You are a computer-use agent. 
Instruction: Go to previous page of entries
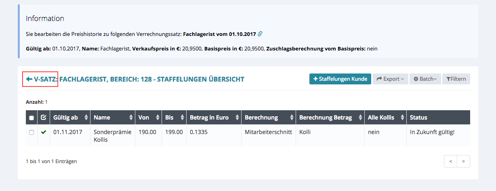point(450,162)
